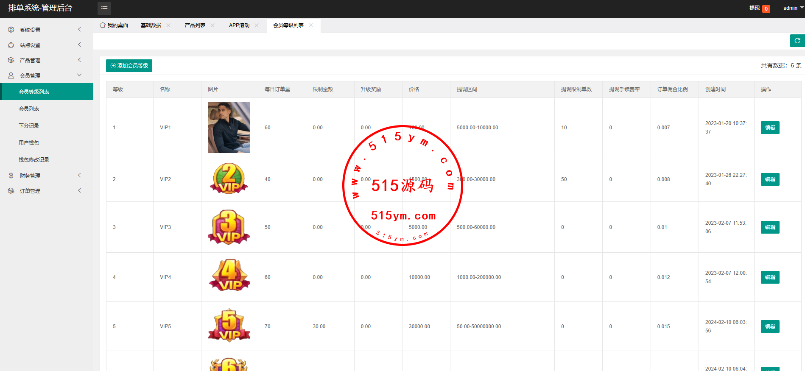Expand the 产品管理 sidebar section
This screenshot has width=805, height=371.
30,60
